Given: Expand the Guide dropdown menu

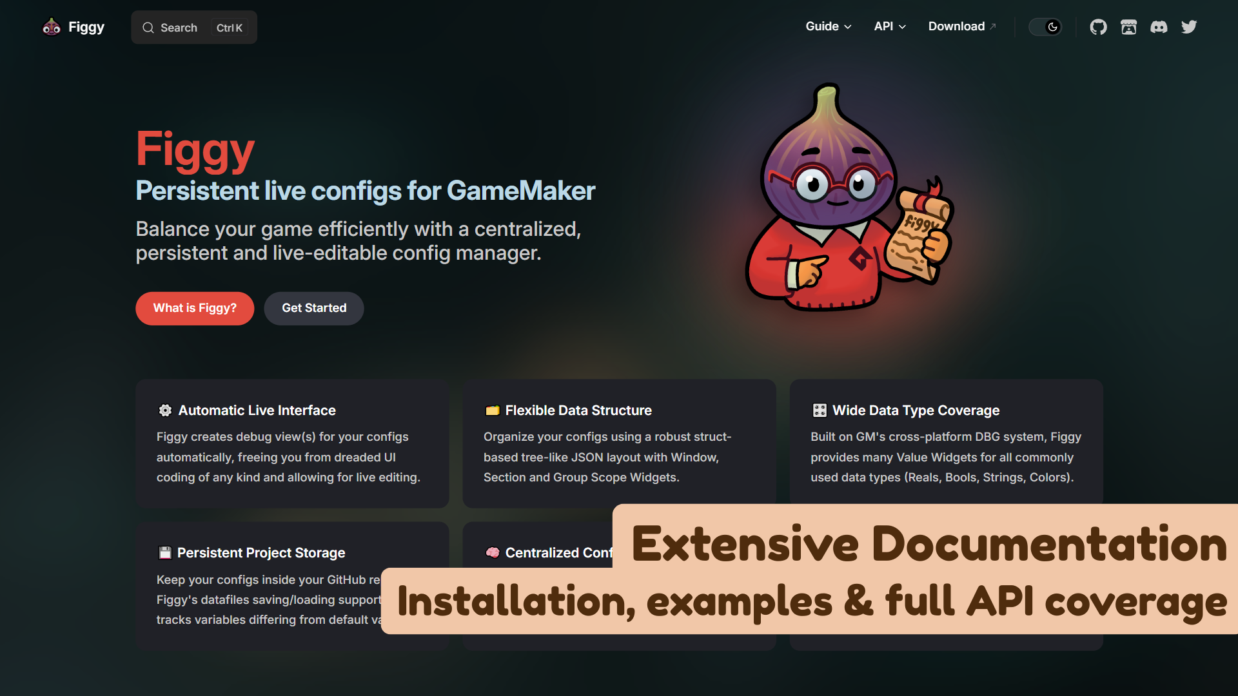Looking at the screenshot, I should pos(829,26).
